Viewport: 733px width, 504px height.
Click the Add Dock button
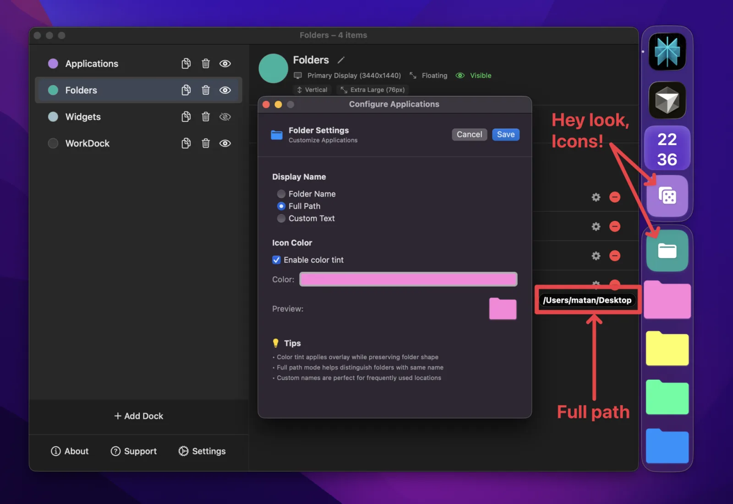coord(139,416)
